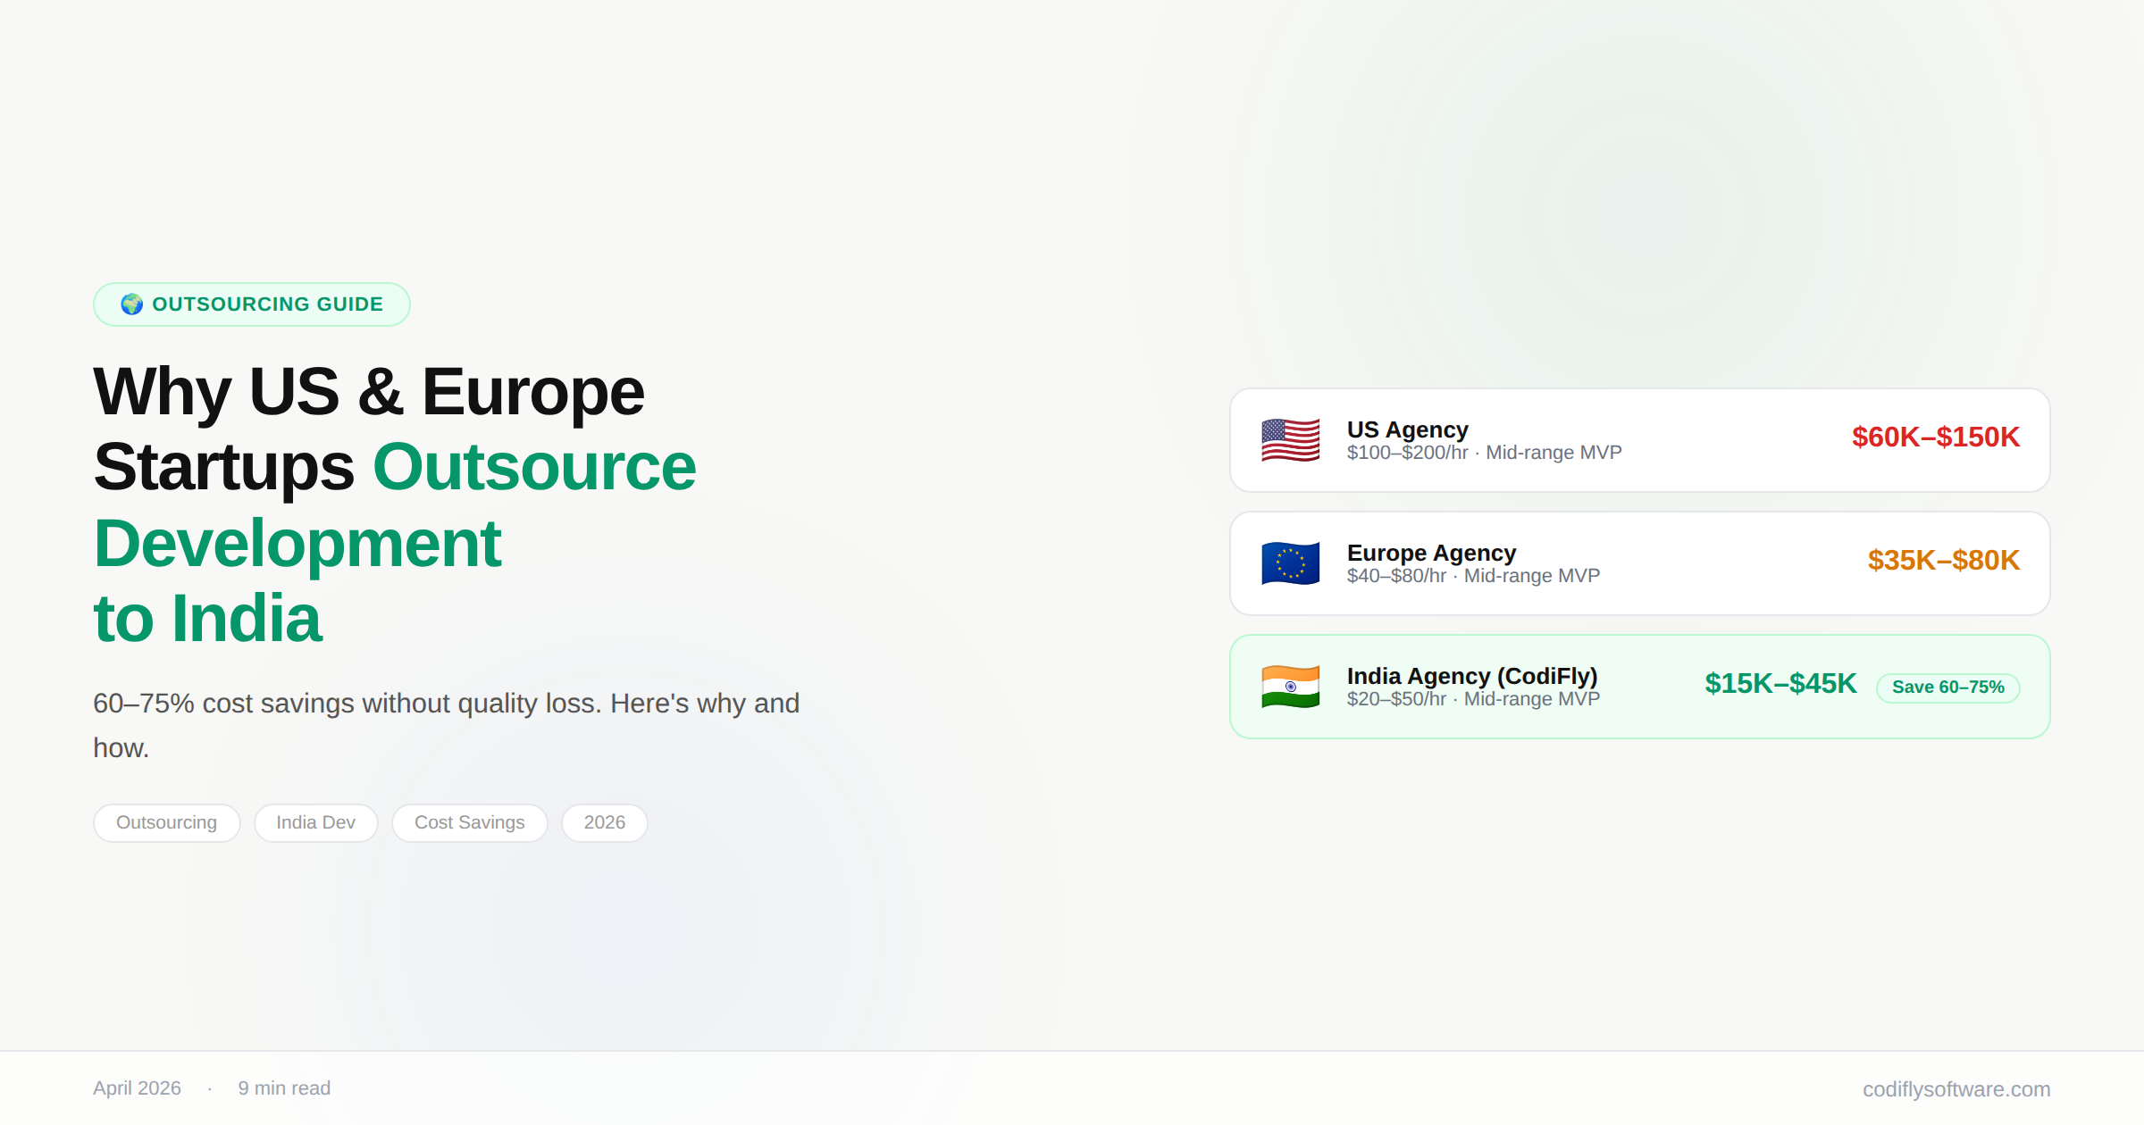Viewport: 2144px width, 1125px height.
Task: Click the '60–75% cost savings' subtitle
Action: click(x=446, y=725)
